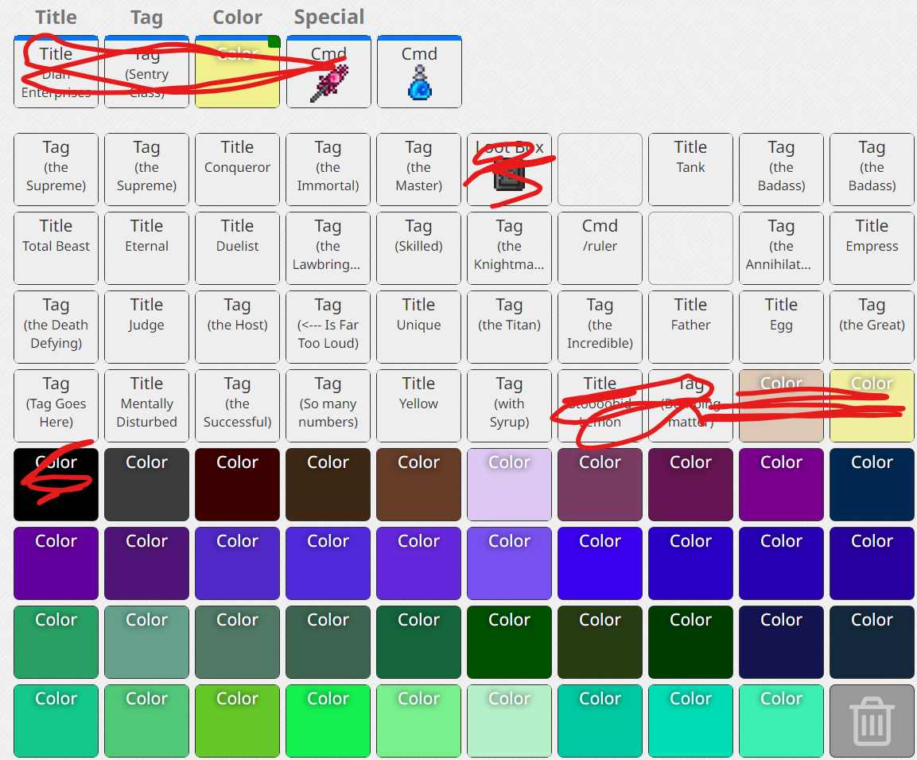Select the pale lavender Color swatch
The height and width of the screenshot is (760, 917).
tap(509, 485)
